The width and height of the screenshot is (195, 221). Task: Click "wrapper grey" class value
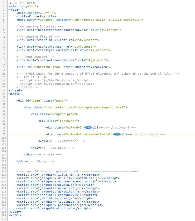(63, 114)
